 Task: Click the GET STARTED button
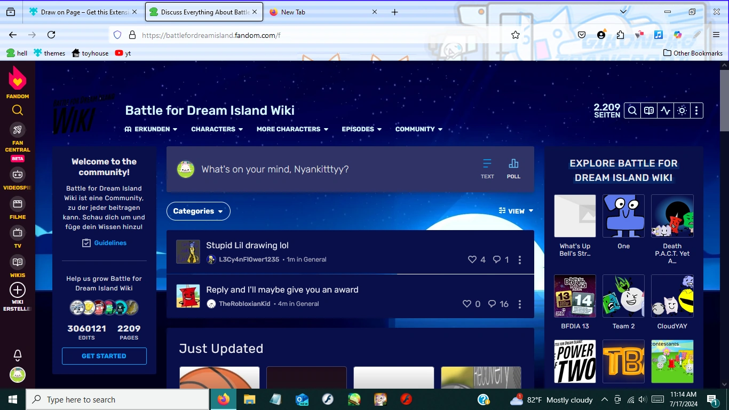104,356
